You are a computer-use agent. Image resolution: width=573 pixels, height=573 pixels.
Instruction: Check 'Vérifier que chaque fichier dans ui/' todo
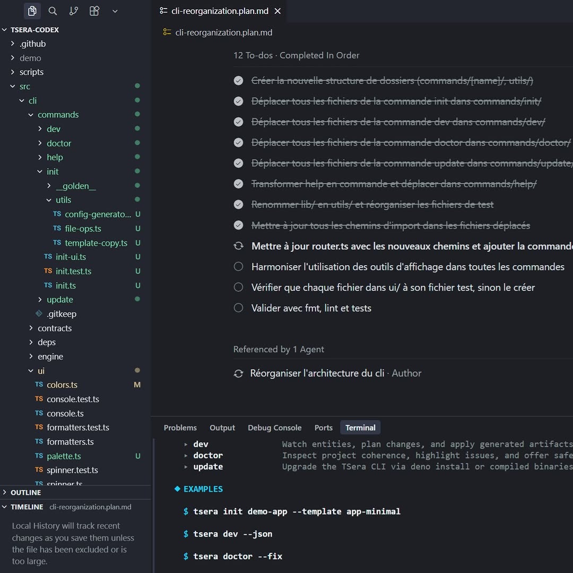(238, 287)
